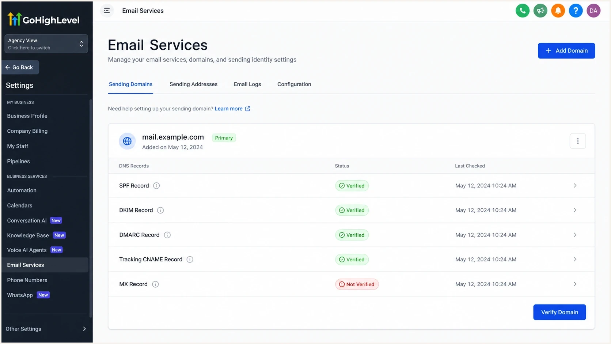
Task: Open the three-dot menu for mail.example.com
Action: pos(578,141)
